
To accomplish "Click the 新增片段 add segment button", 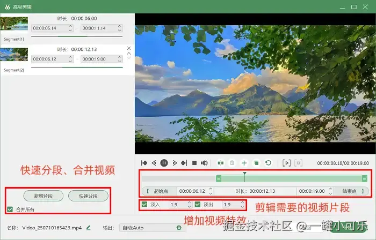I will (44, 196).
